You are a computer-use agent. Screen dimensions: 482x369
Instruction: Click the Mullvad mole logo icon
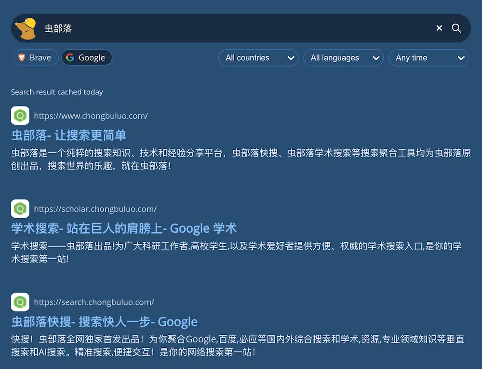26,28
